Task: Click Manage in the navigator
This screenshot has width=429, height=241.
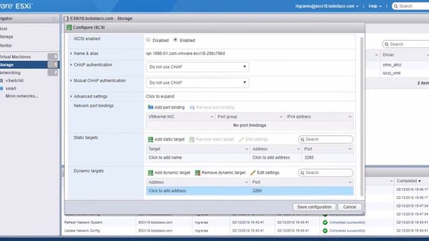Action: 7,37
